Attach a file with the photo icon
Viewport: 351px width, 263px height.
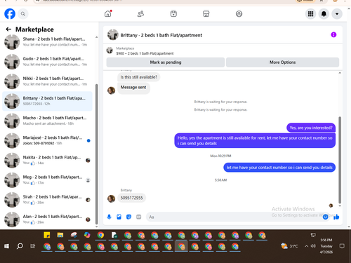coord(119,217)
